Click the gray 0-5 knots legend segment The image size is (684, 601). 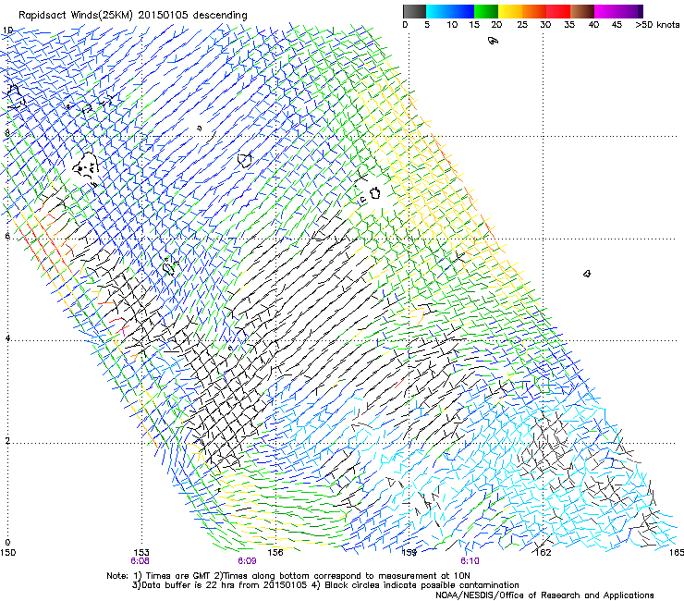coord(414,11)
